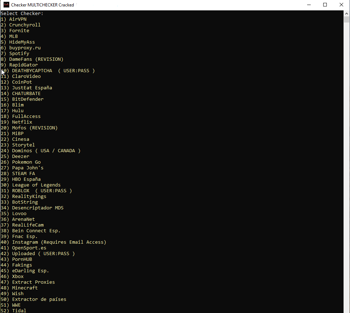The height and width of the screenshot is (313, 350).
Task: Click the '27) Papa John's' line
Action: [22, 168]
